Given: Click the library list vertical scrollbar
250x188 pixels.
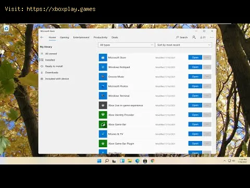Looking at the screenshot, I should point(216,59).
